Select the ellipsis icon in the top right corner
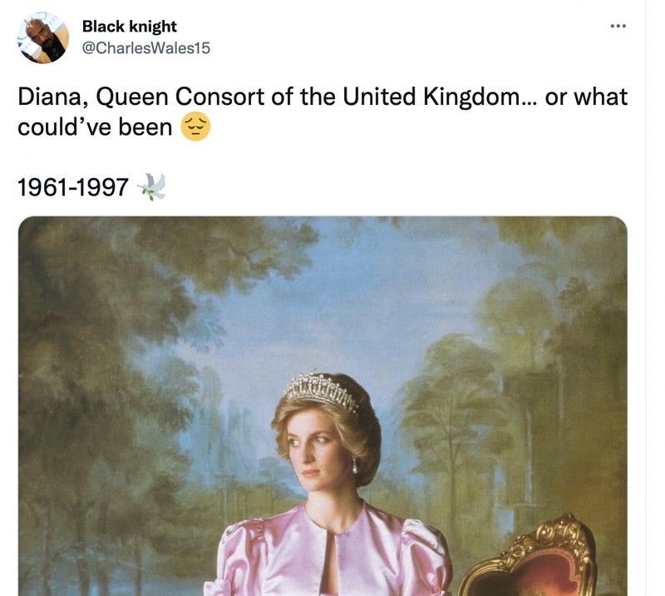Screen dimensions: 665x596 point(618,25)
